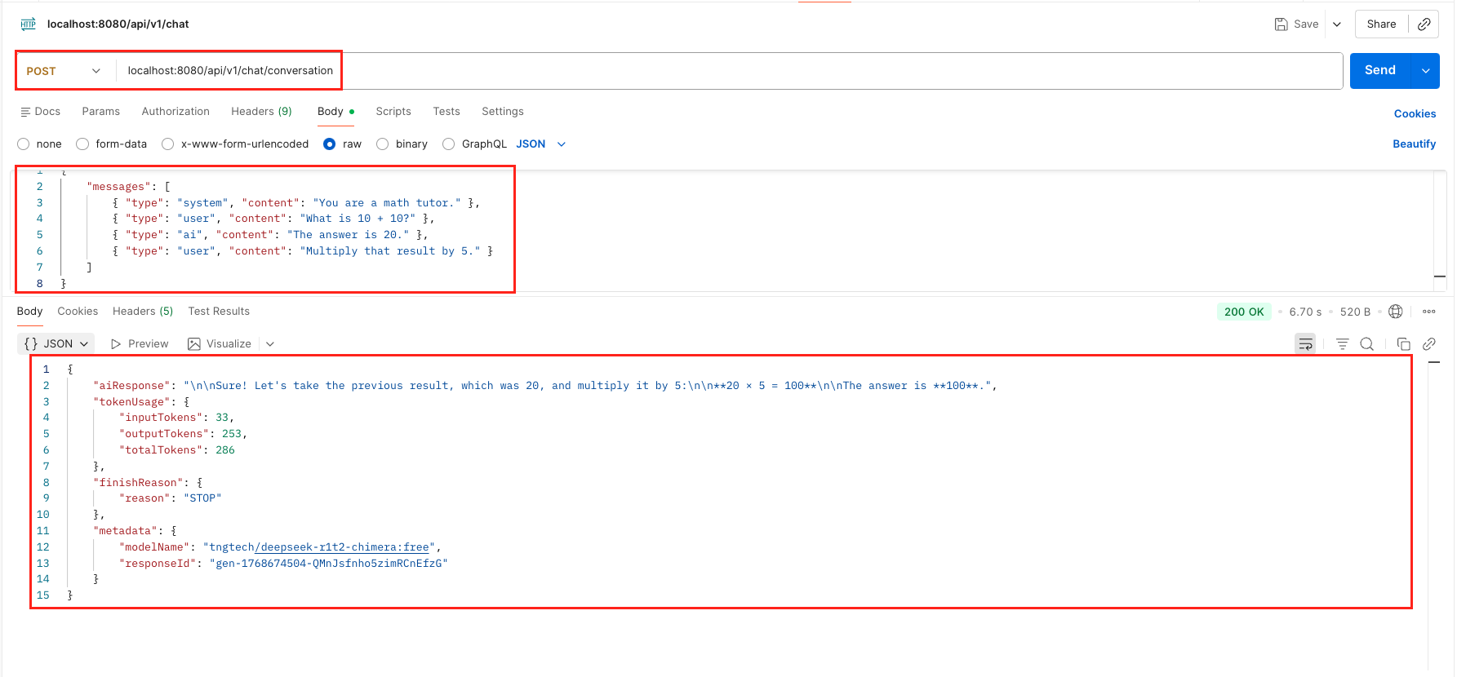Click the response link icon at far right
The width and height of the screenshot is (1457, 677).
(x=1428, y=344)
